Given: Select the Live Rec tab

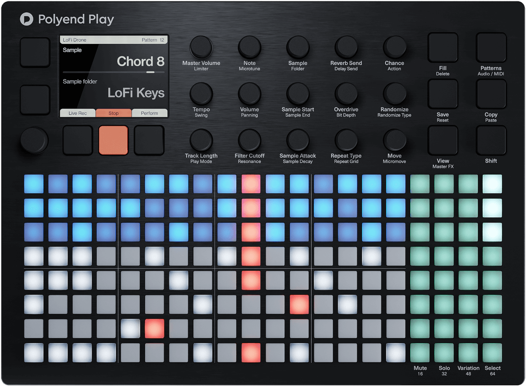Looking at the screenshot, I should pyautogui.click(x=78, y=113).
